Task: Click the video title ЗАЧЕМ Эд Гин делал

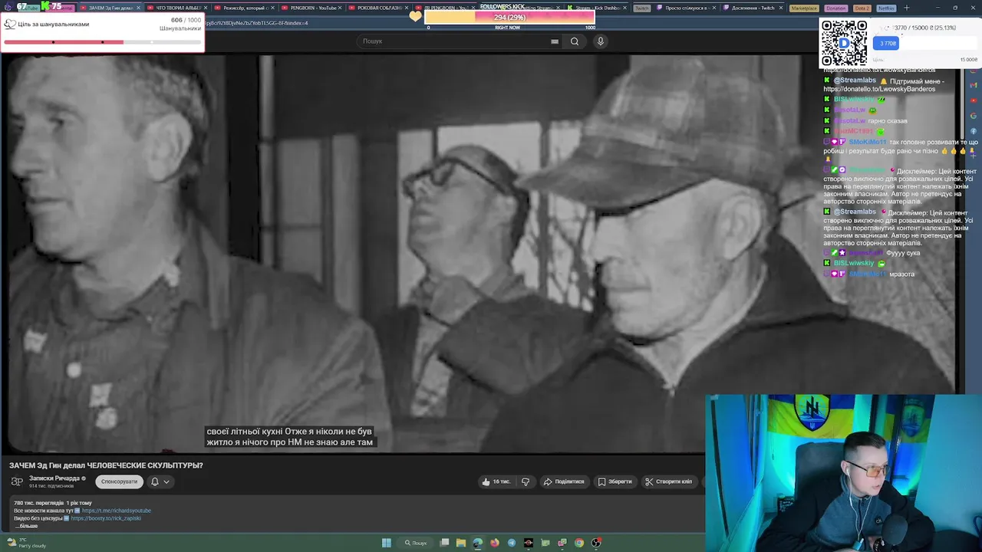Action: [x=106, y=465]
